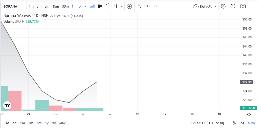Click the compare or add symbol icon
Image resolution: width=263 pixels, height=129 pixels.
tap(129, 6)
